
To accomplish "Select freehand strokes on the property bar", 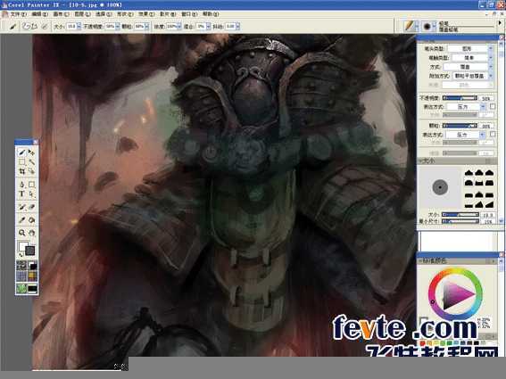I will [x=26, y=26].
